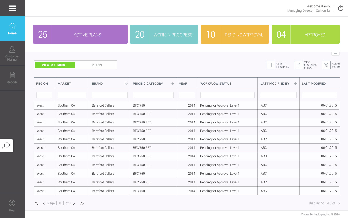Open the hamburger menu

(x=12, y=8)
